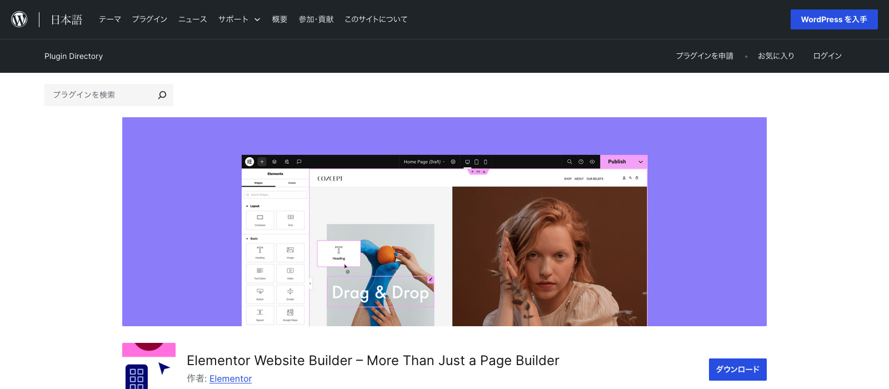Click the ダウンロード button
Viewport: 889px width, 389px height.
[738, 370]
